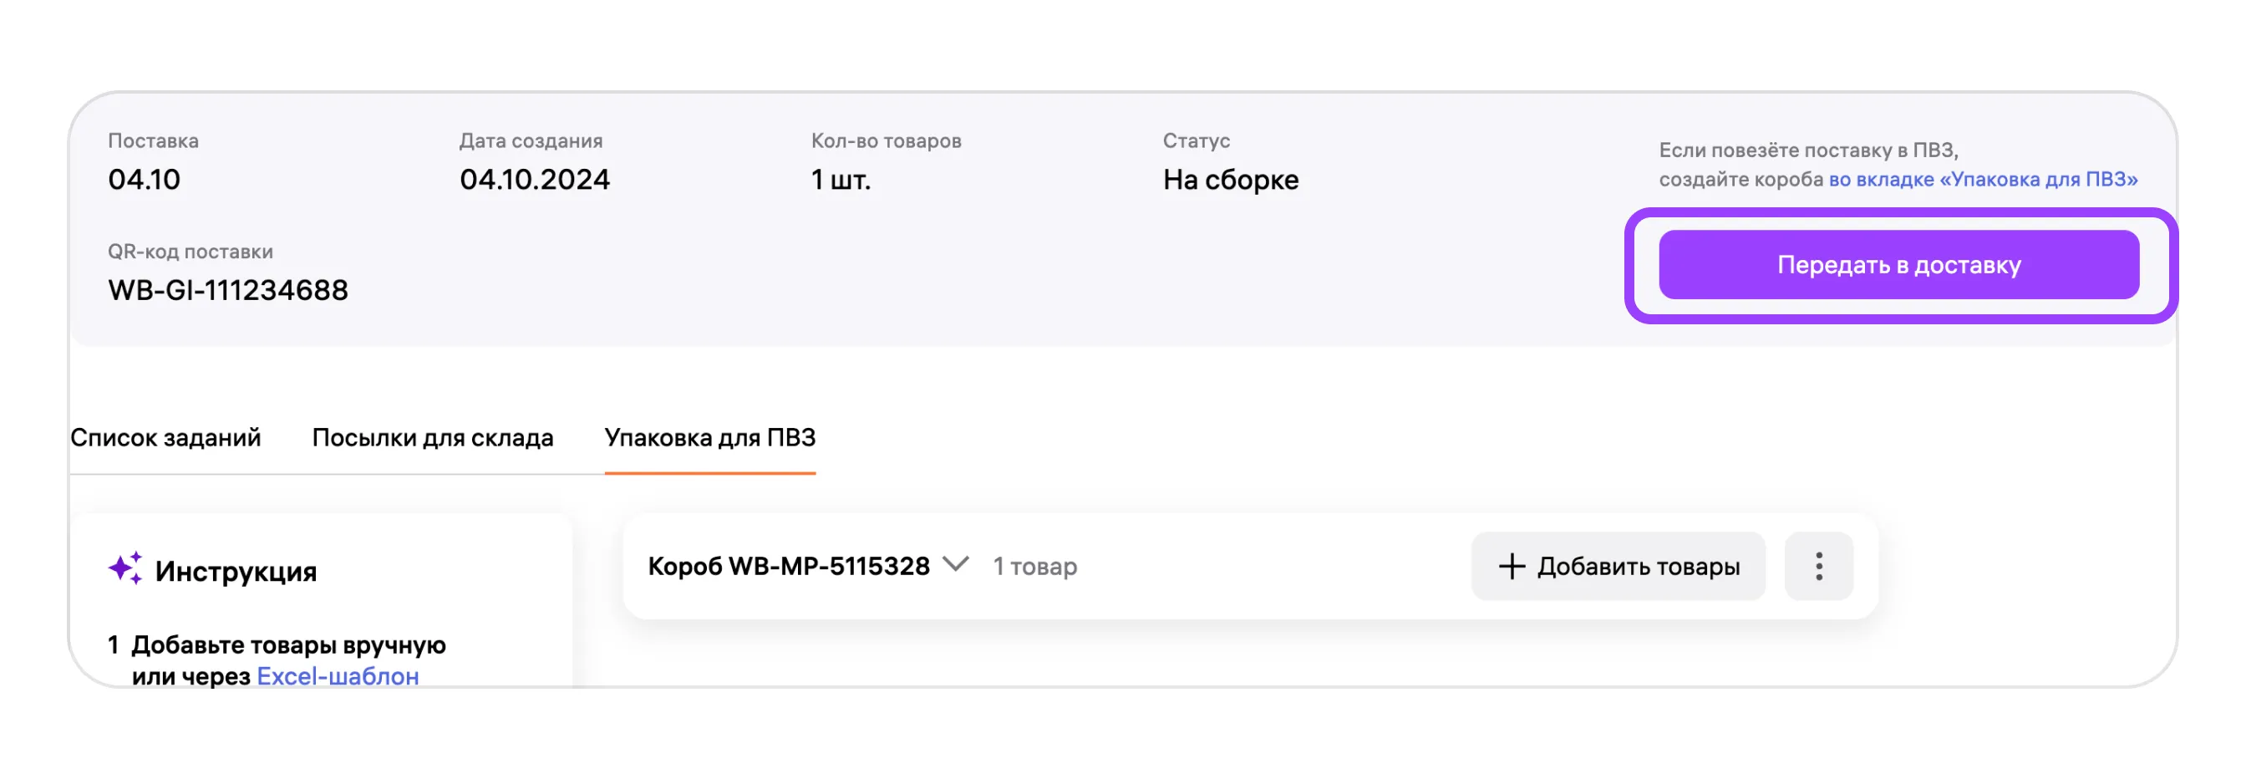Click the Передать в доставку button
2246x779 pixels.
(x=1898, y=264)
